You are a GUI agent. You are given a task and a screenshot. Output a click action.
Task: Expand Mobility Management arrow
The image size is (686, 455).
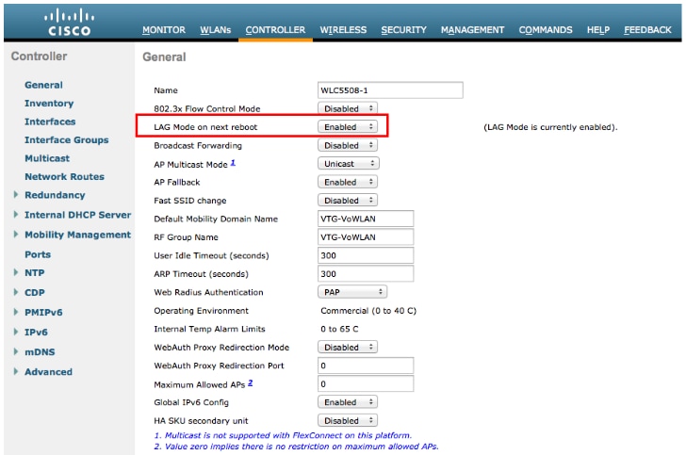coord(16,234)
